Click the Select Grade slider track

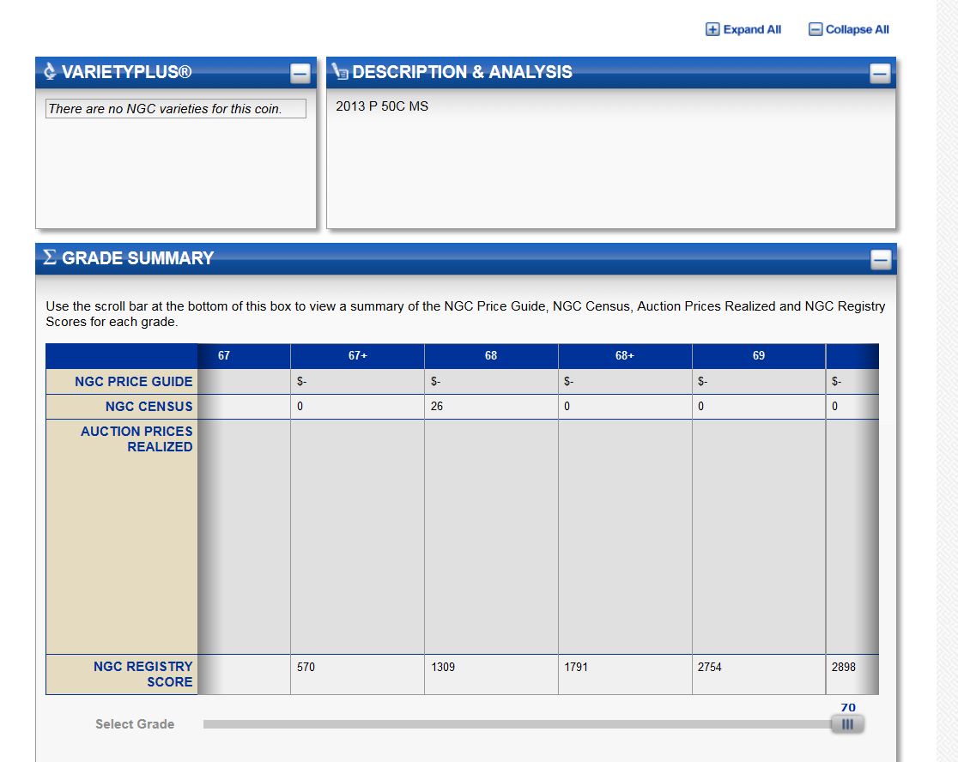[x=515, y=724]
